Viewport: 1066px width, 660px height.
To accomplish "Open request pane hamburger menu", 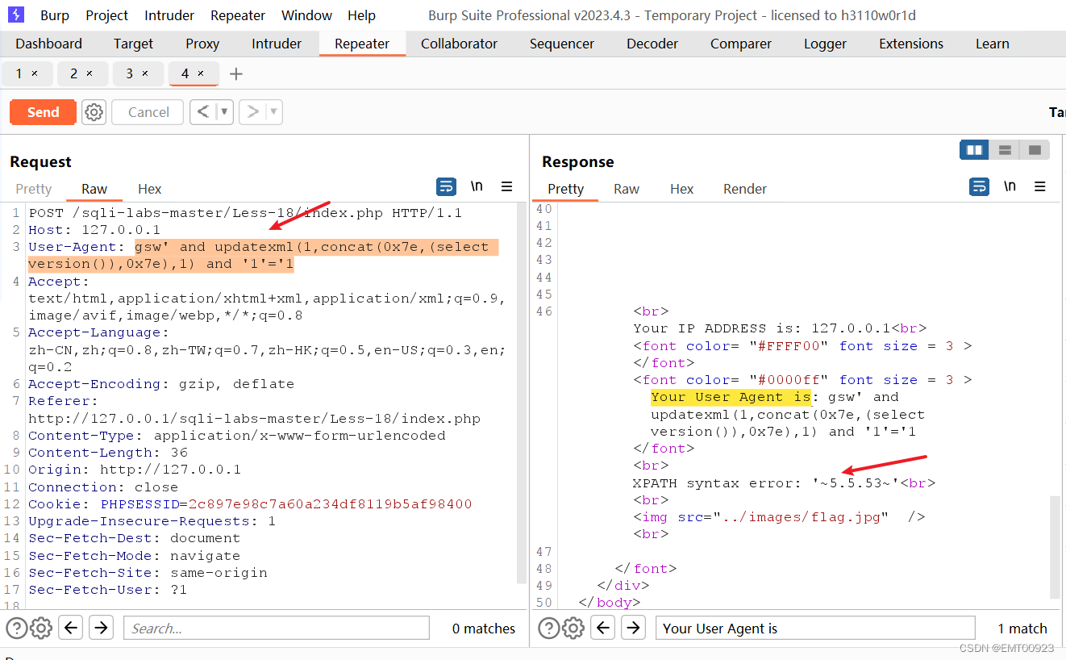I will pyautogui.click(x=506, y=186).
